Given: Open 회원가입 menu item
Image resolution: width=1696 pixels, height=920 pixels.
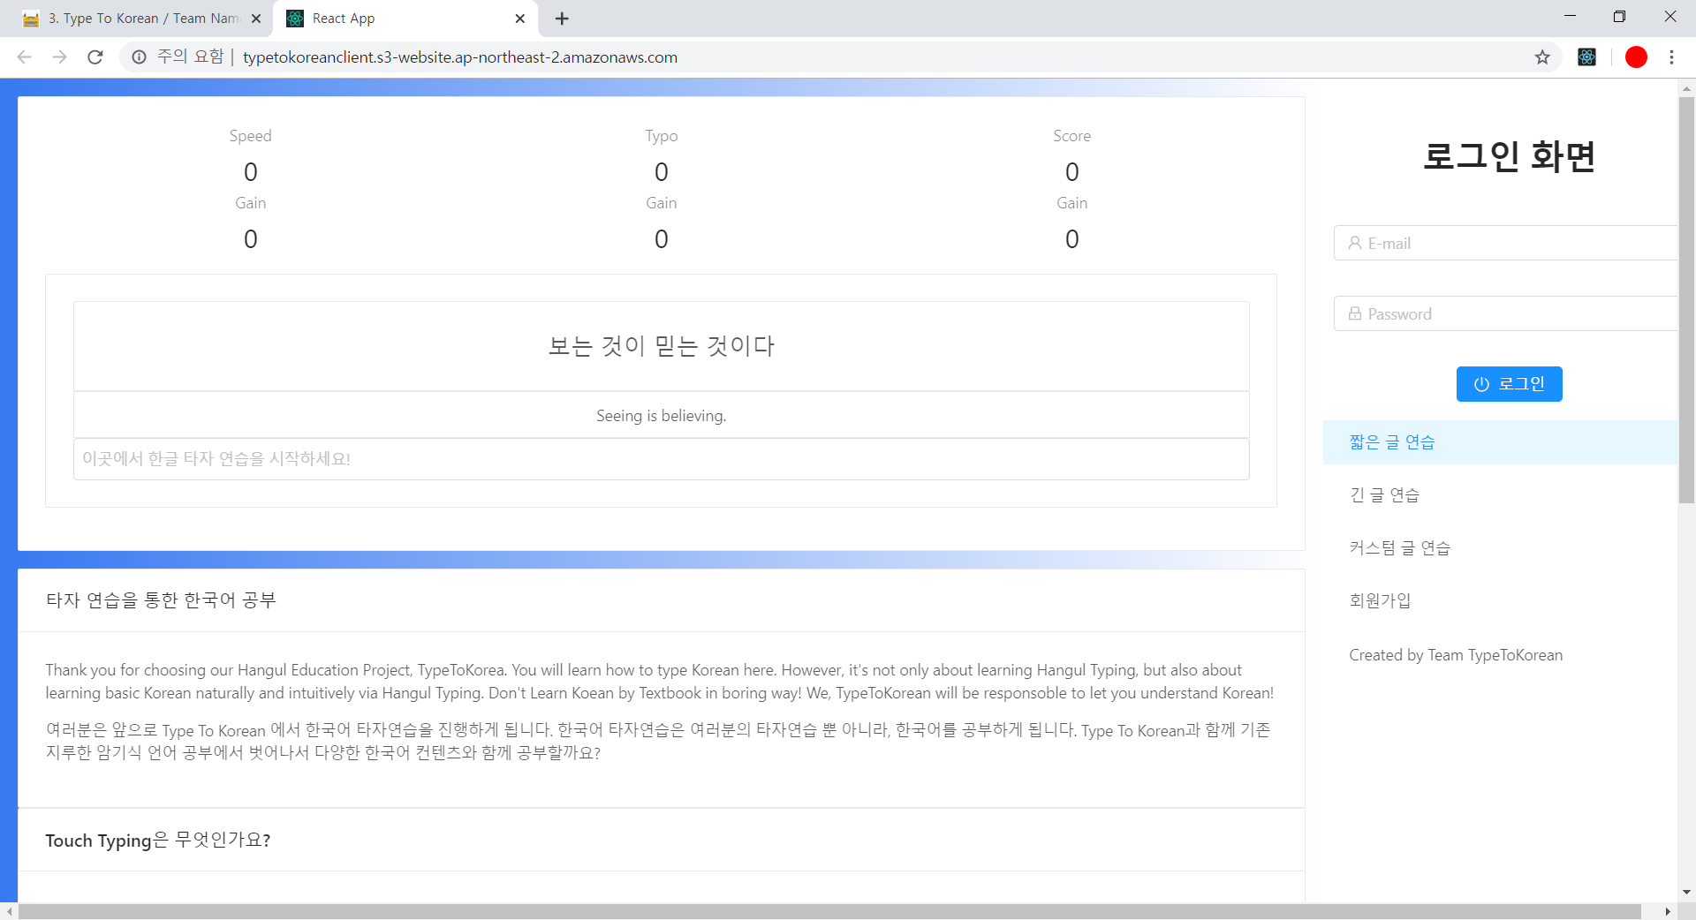Looking at the screenshot, I should coord(1500,601).
